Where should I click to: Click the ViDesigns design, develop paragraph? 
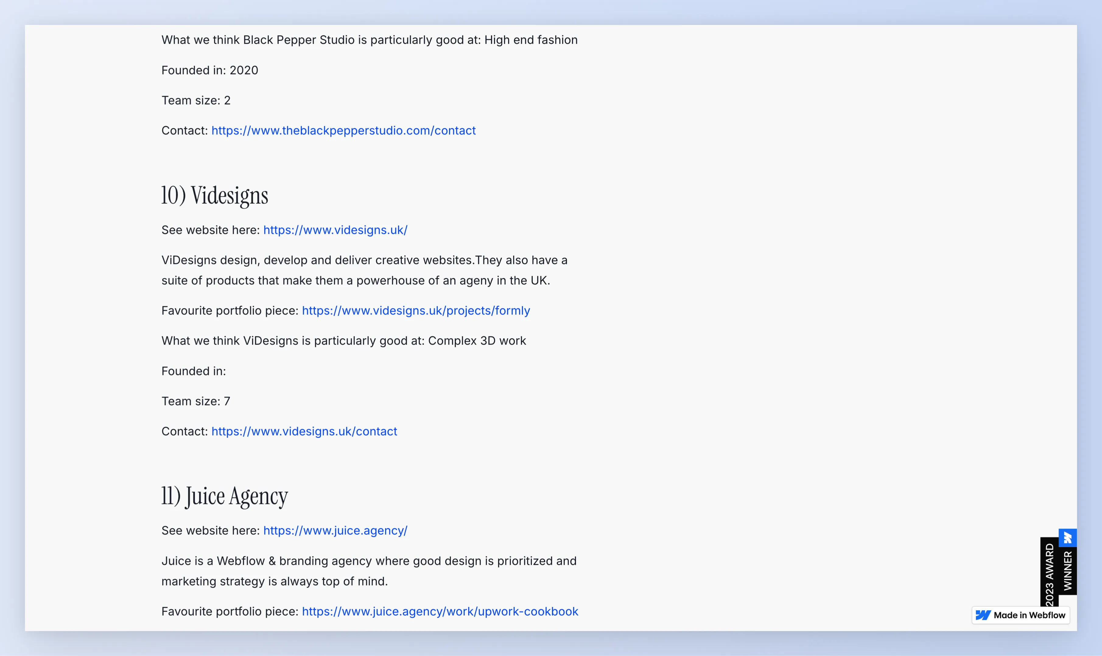tap(364, 270)
